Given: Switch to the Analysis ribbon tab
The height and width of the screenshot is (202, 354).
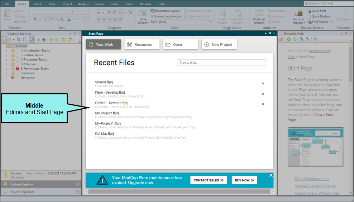Looking at the screenshot, I should [x=83, y=4].
